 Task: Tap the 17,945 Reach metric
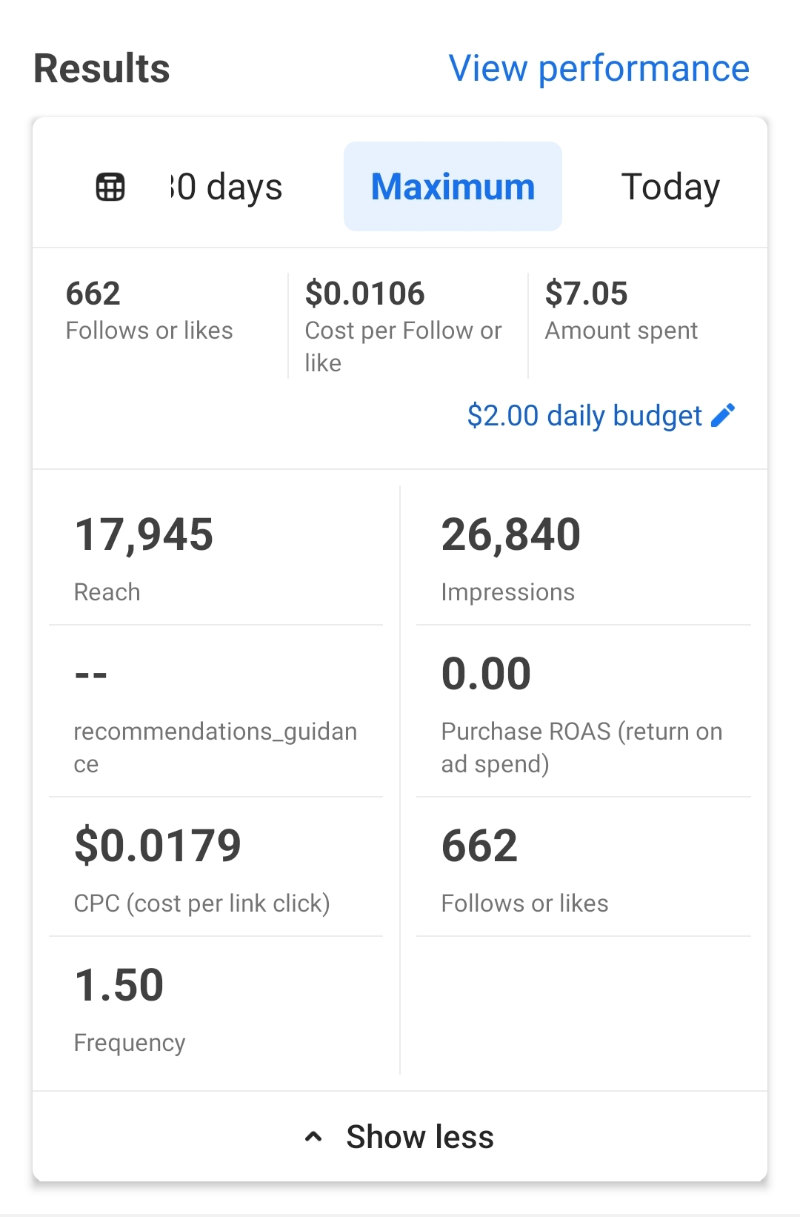216,556
